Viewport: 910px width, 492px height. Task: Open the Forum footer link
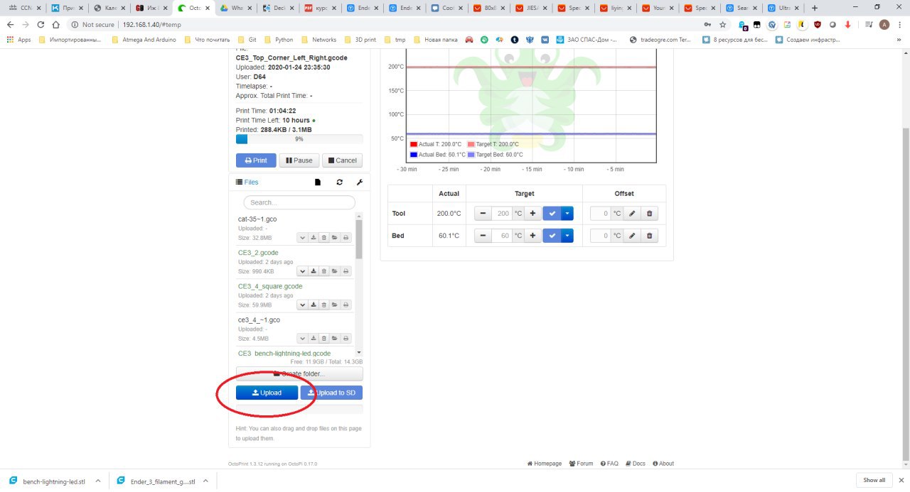point(582,464)
